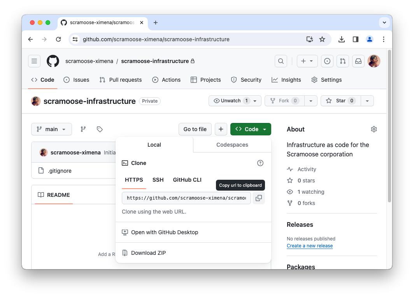The width and height of the screenshot is (414, 298).
Task: Edit About details gear icon
Action: tap(374, 129)
